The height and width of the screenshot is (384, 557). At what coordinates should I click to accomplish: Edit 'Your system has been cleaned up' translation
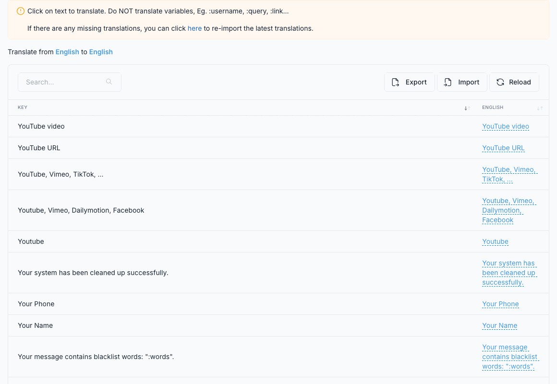(x=509, y=273)
